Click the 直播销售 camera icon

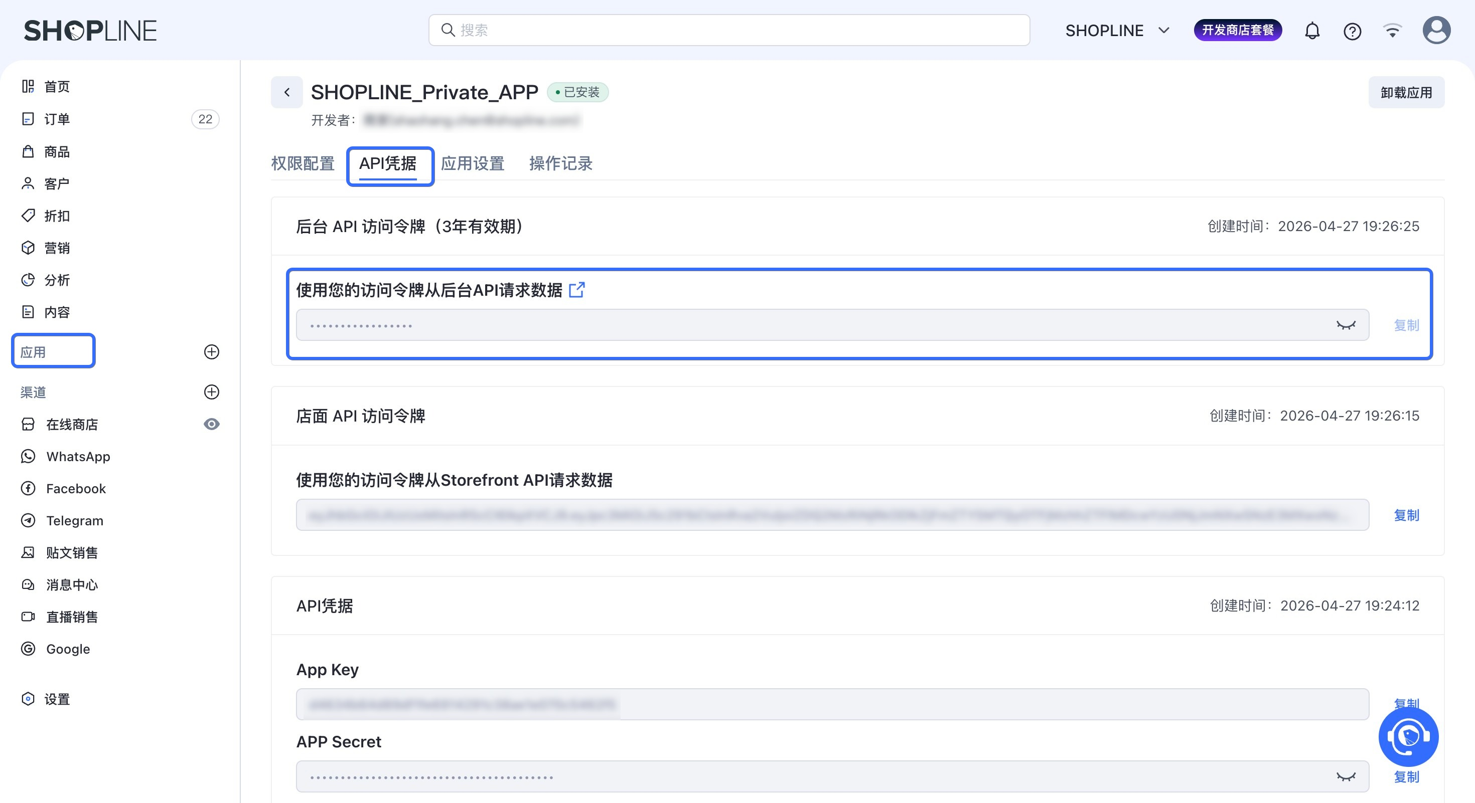(28, 617)
